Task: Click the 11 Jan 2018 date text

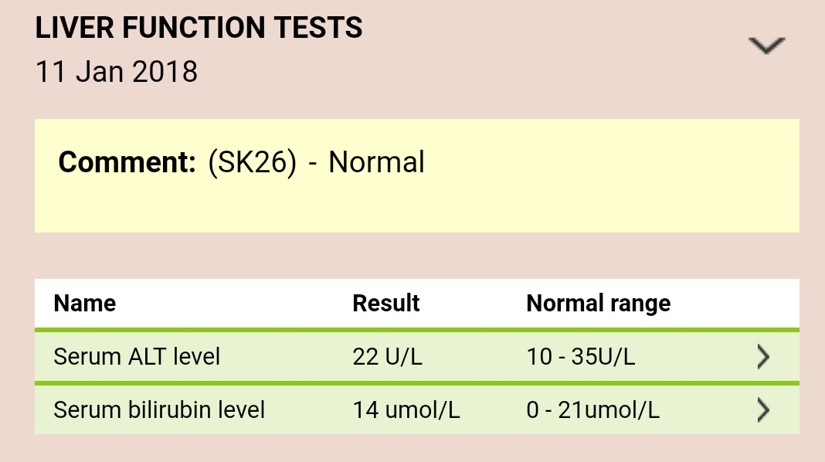Action: [x=117, y=72]
